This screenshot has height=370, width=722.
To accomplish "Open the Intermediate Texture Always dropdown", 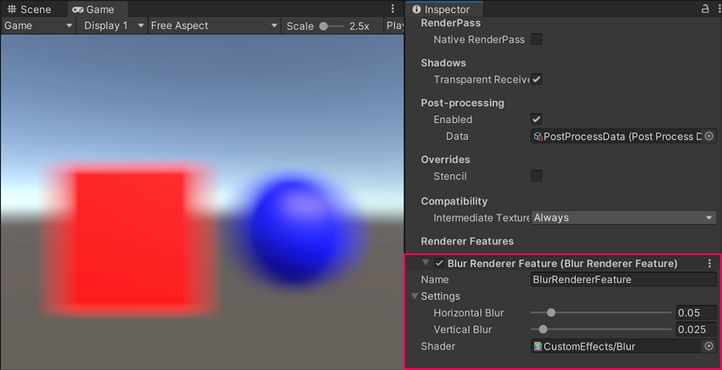I will 623,218.
